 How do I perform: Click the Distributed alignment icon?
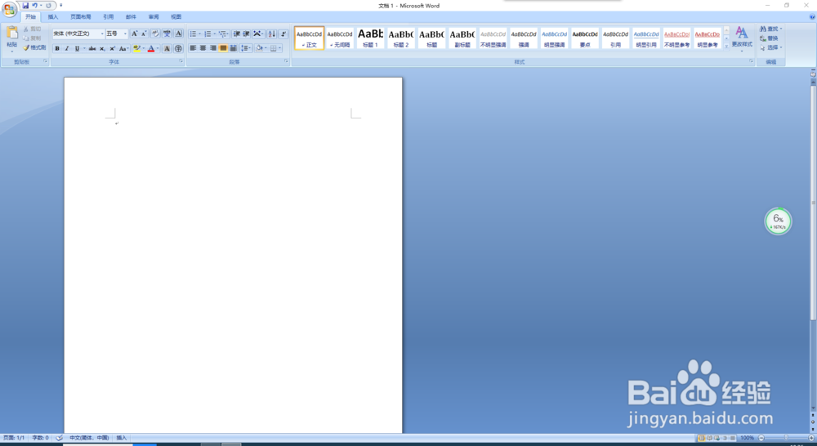233,48
